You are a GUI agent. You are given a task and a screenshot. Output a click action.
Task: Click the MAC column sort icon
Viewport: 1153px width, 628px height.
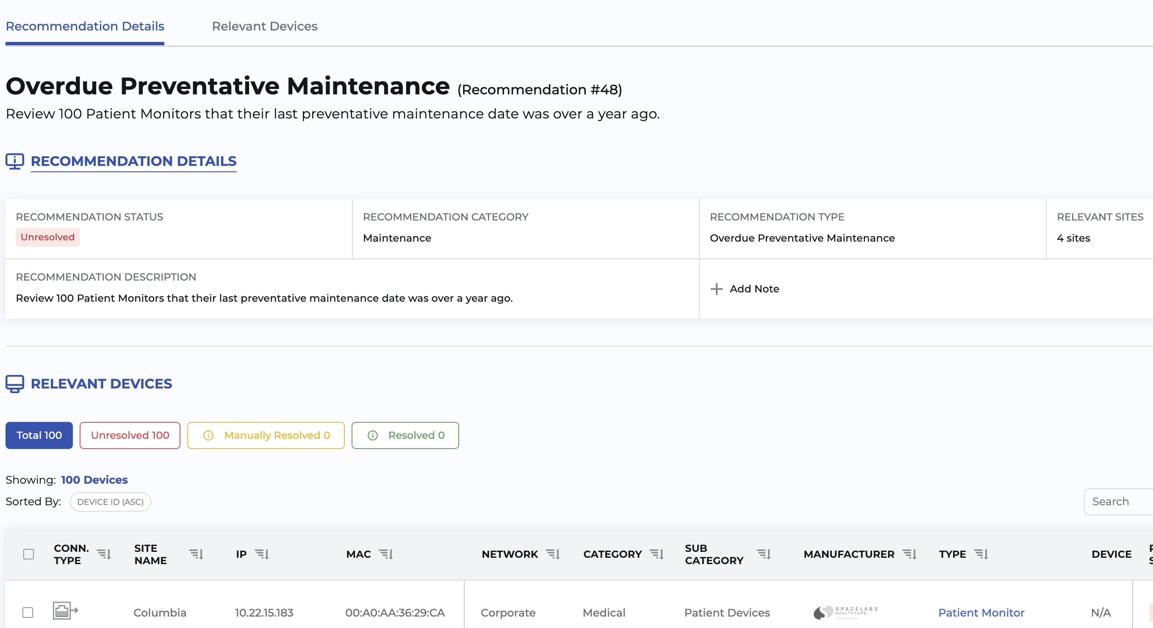[x=386, y=554]
